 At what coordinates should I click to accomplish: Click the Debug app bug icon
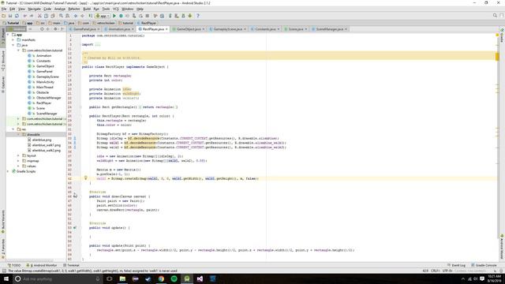coord(121,16)
